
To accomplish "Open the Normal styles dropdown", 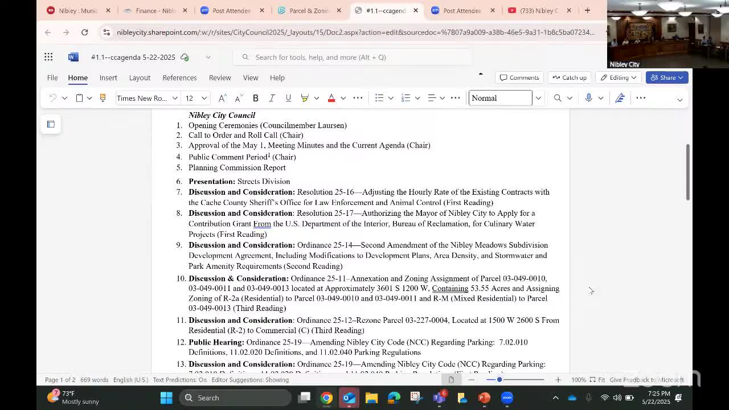I will (x=538, y=98).
